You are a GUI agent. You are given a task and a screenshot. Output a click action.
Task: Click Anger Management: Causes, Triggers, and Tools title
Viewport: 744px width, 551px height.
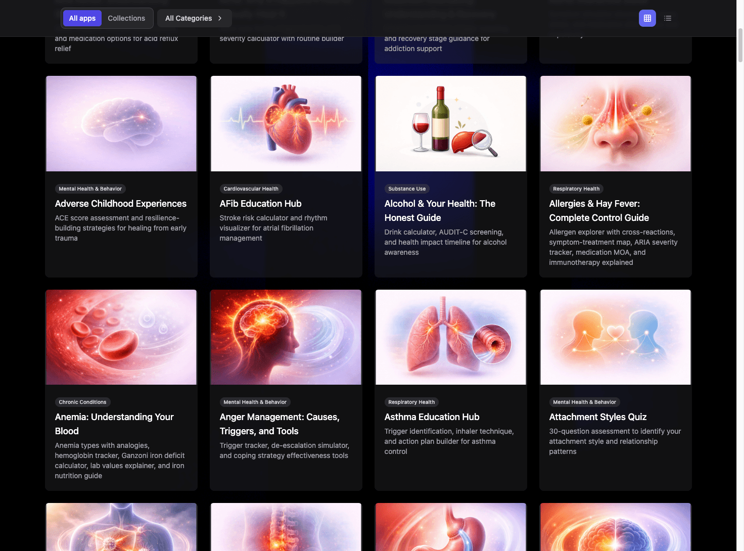tap(280, 424)
